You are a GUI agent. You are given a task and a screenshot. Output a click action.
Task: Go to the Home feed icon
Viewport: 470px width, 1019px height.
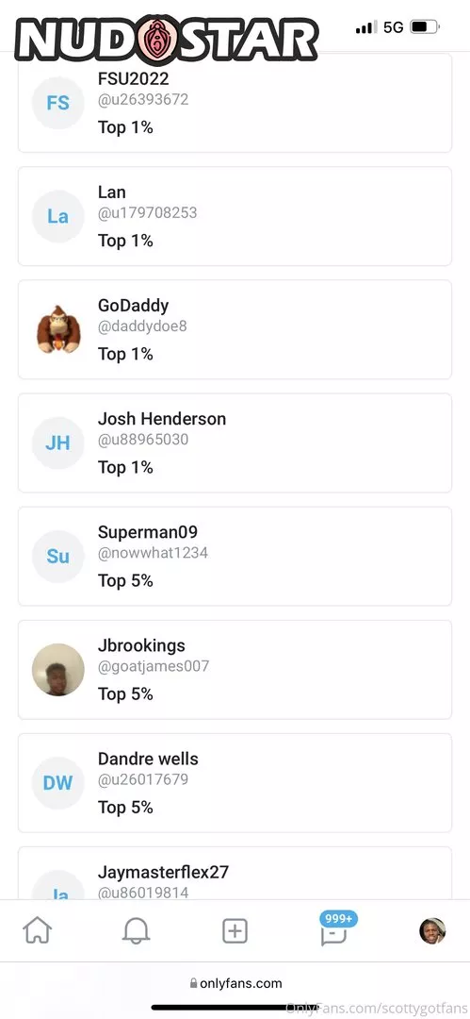(x=38, y=930)
